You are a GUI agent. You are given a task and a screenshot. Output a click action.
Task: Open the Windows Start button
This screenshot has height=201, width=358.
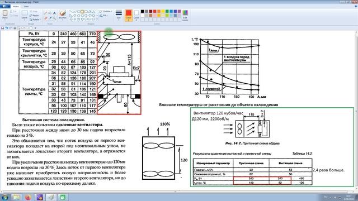tap(4, 197)
